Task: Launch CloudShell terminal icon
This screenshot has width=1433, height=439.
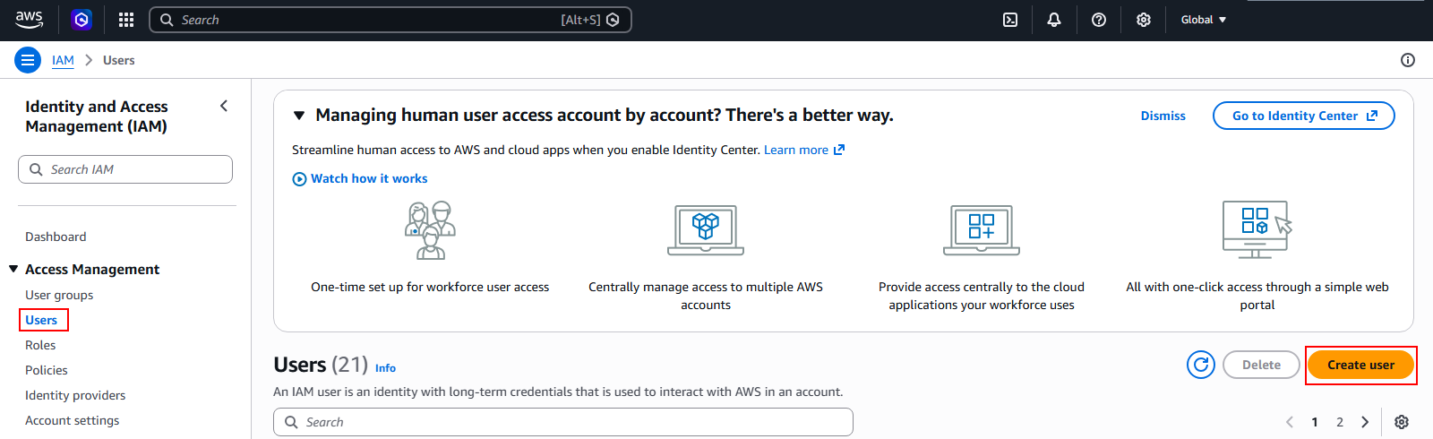Action: (x=1010, y=20)
